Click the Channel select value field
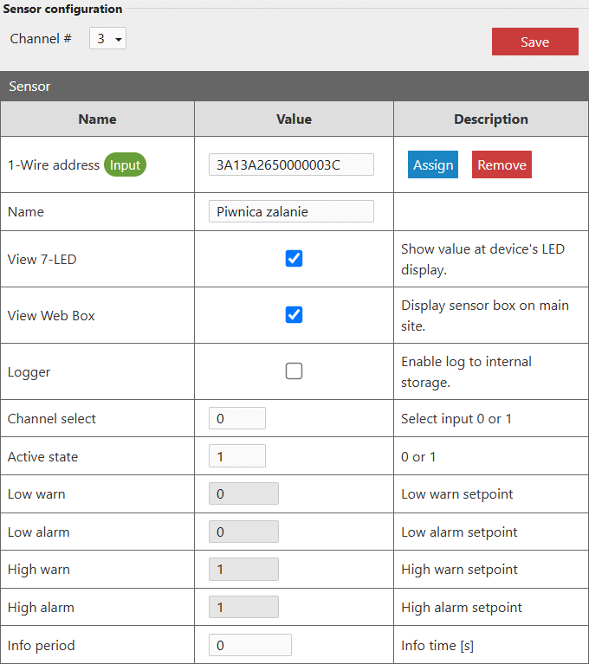589x664 pixels. pos(237,418)
